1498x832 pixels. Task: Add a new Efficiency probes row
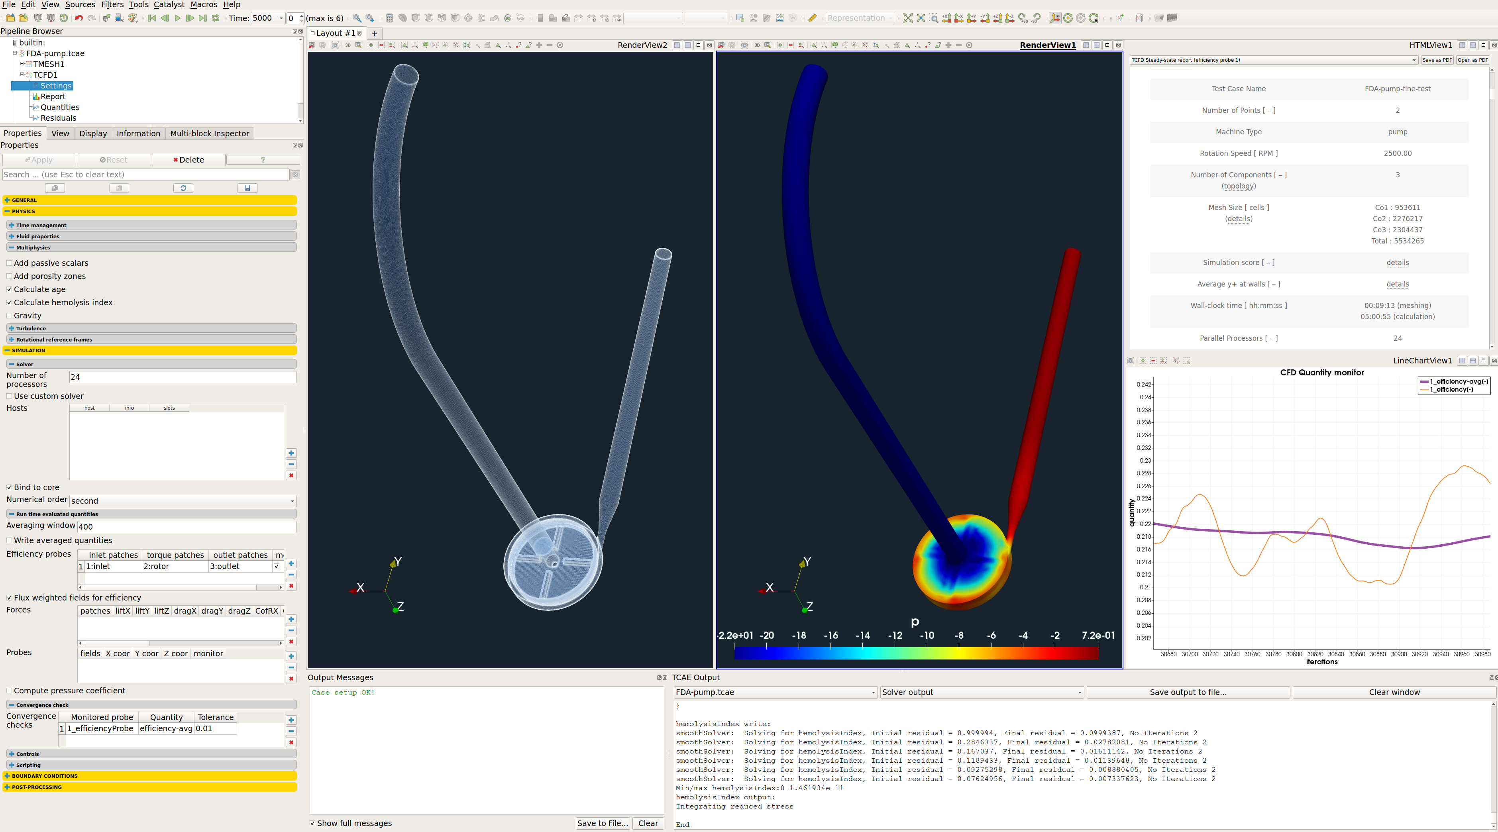pyautogui.click(x=291, y=563)
